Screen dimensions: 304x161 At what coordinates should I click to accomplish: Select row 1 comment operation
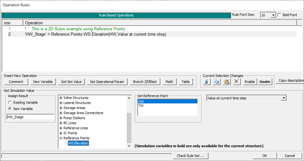pos(75,29)
